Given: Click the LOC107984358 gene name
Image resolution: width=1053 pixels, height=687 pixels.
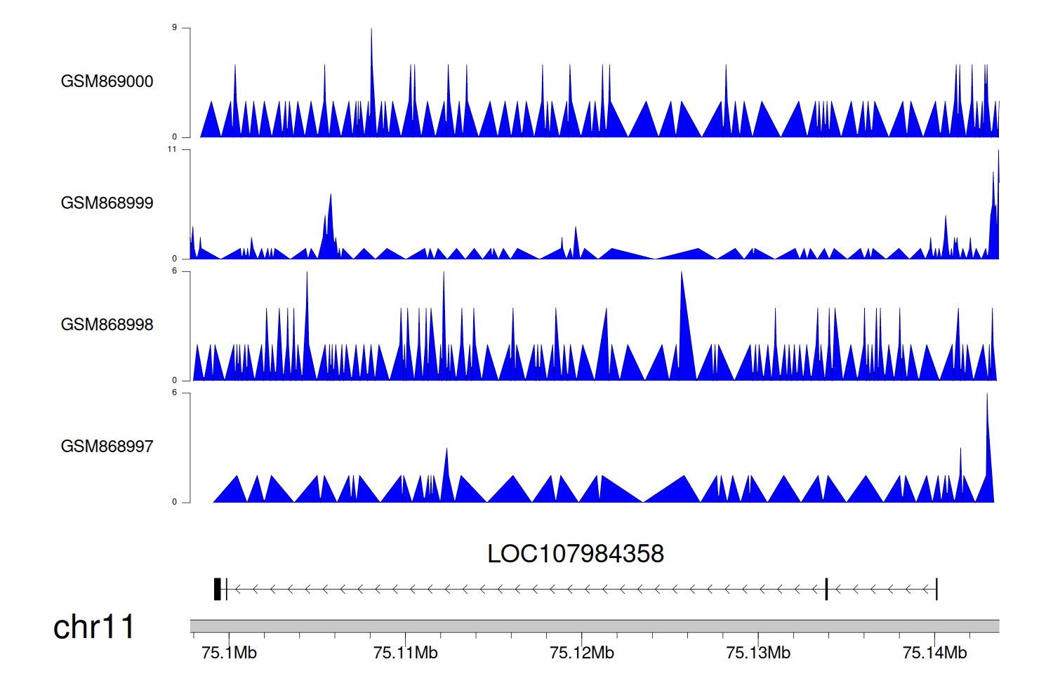Looking at the screenshot, I should pyautogui.click(x=575, y=554).
